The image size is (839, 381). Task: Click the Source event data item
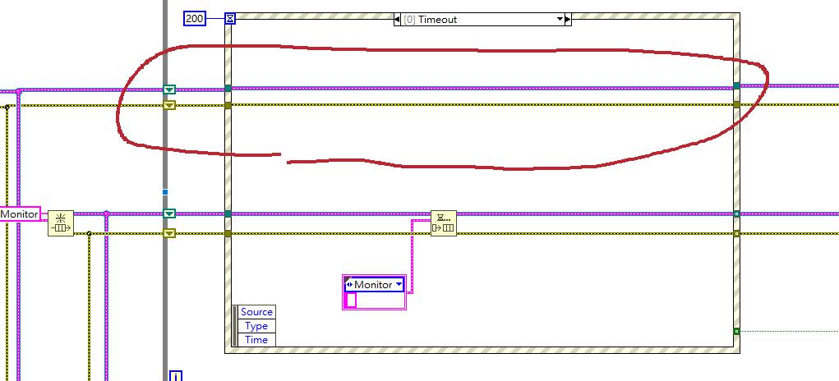coord(256,312)
